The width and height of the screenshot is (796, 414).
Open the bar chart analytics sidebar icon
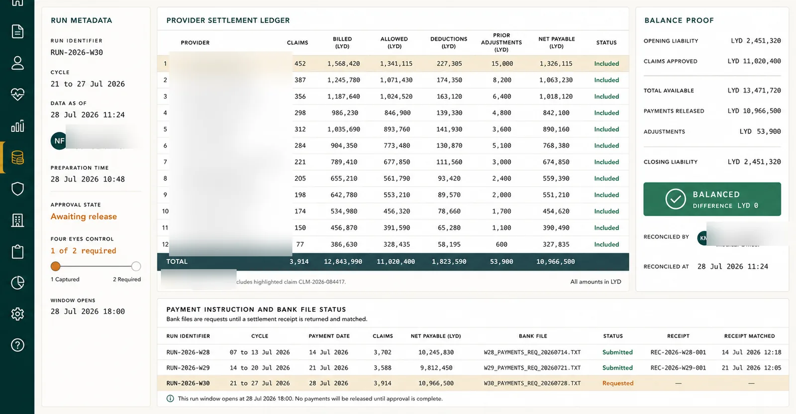[17, 126]
